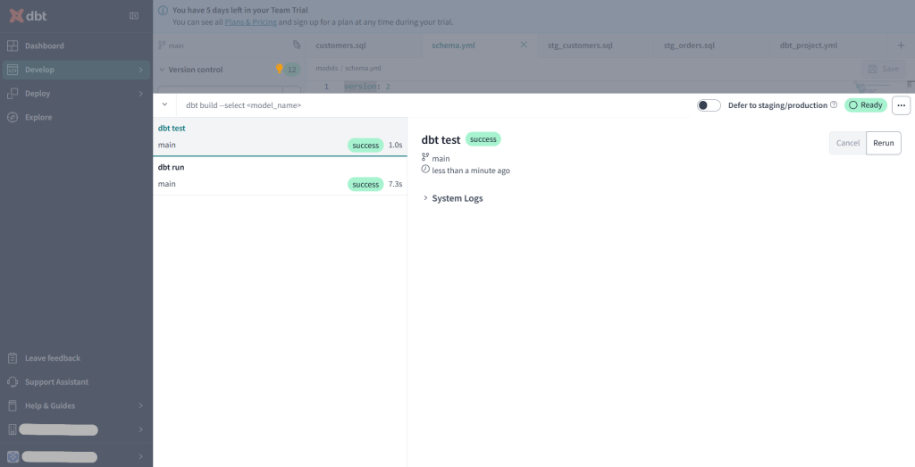Click the Develop code icon
This screenshot has height=467, width=915.
pyautogui.click(x=13, y=70)
